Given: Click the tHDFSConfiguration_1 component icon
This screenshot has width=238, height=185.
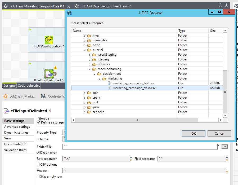Looking at the screenshot, I should 49,40.
